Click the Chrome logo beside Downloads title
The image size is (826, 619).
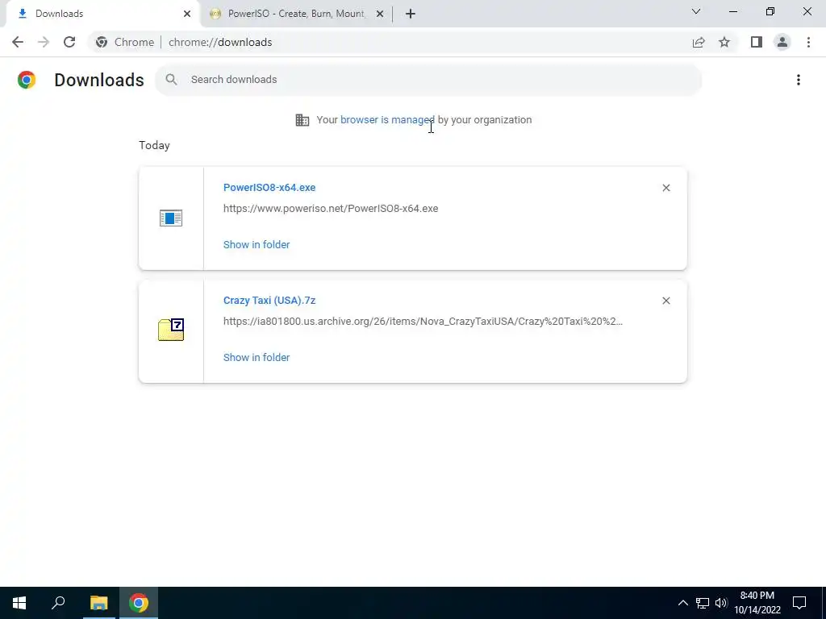point(27,80)
